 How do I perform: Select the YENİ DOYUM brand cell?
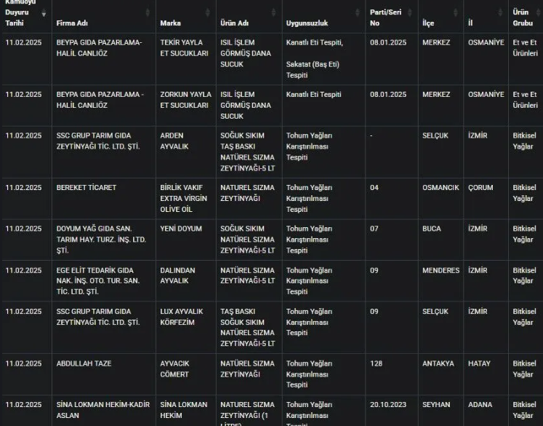click(181, 229)
